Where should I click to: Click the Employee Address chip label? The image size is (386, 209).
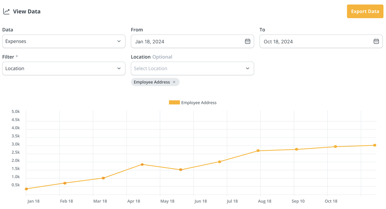[152, 82]
